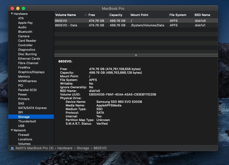Click the Capacity column header
The width and height of the screenshot is (229, 165).
pos(116,15)
